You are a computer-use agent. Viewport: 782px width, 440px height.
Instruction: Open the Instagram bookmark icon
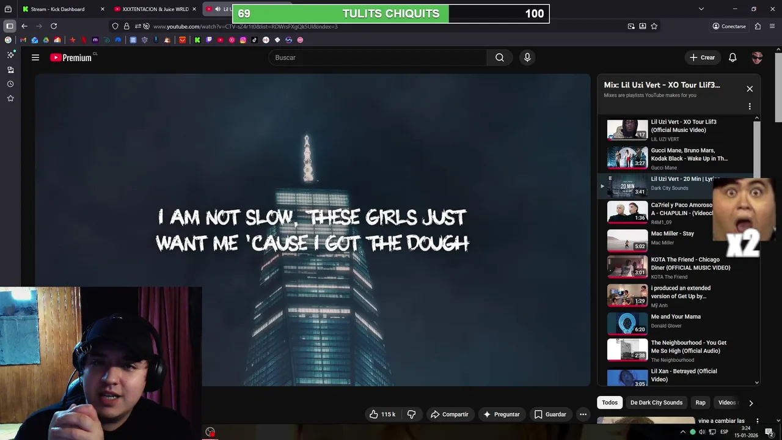[x=243, y=40]
